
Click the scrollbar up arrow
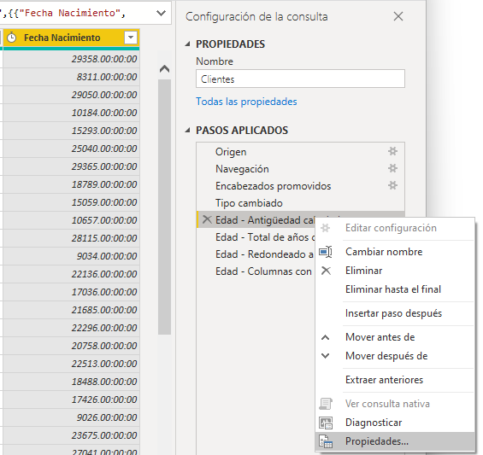tap(164, 69)
